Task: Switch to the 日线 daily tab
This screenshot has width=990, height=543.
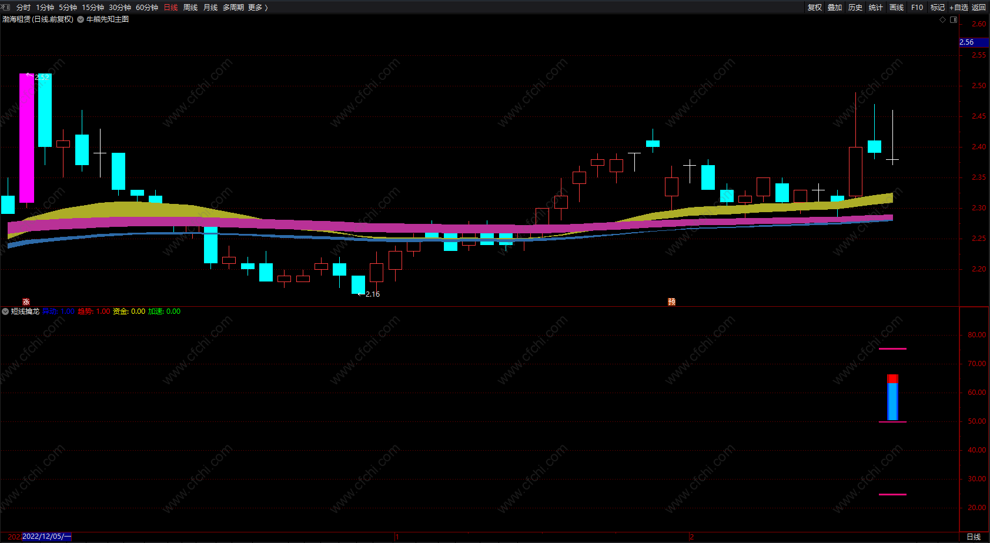Action: tap(170, 8)
